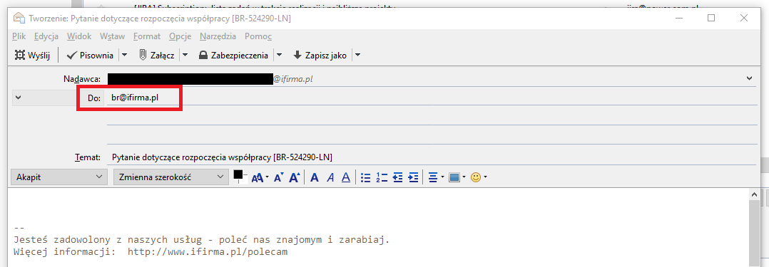The image size is (769, 267).
Task: Insert a numbered list
Action: [x=382, y=177]
